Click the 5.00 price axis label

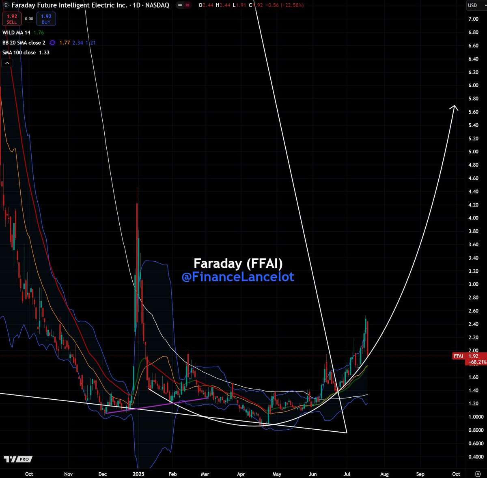tap(473, 151)
